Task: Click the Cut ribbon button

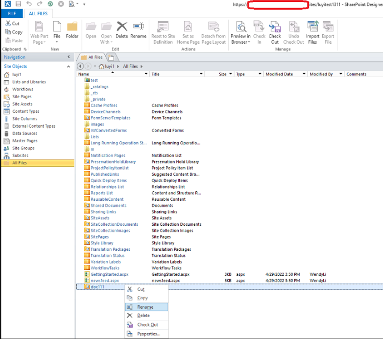Action: click(12, 24)
